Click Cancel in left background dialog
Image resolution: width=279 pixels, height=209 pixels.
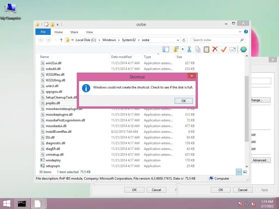(x=156, y=190)
